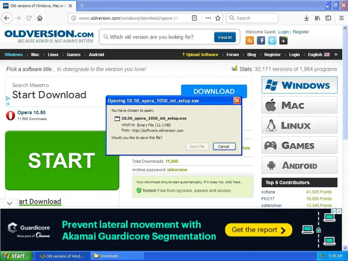Open the Firefox hamburger menu
Viewport: 348px width, 261px height.
342,18
